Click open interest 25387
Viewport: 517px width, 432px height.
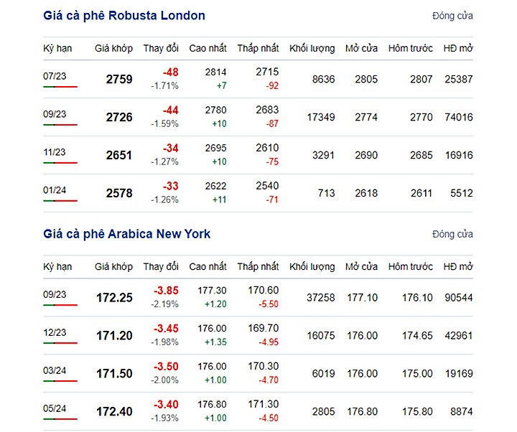click(459, 79)
